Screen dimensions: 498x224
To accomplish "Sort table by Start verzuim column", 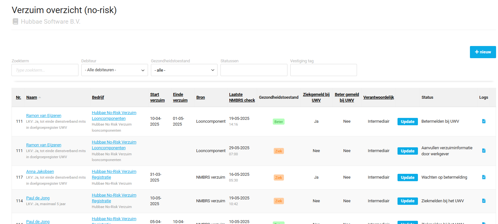I will click(x=157, y=97).
